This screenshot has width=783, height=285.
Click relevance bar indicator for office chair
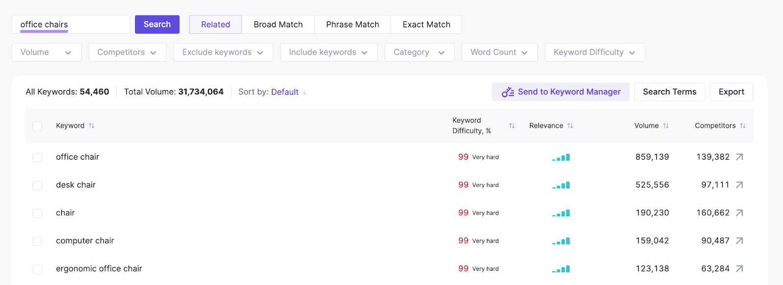tap(561, 157)
